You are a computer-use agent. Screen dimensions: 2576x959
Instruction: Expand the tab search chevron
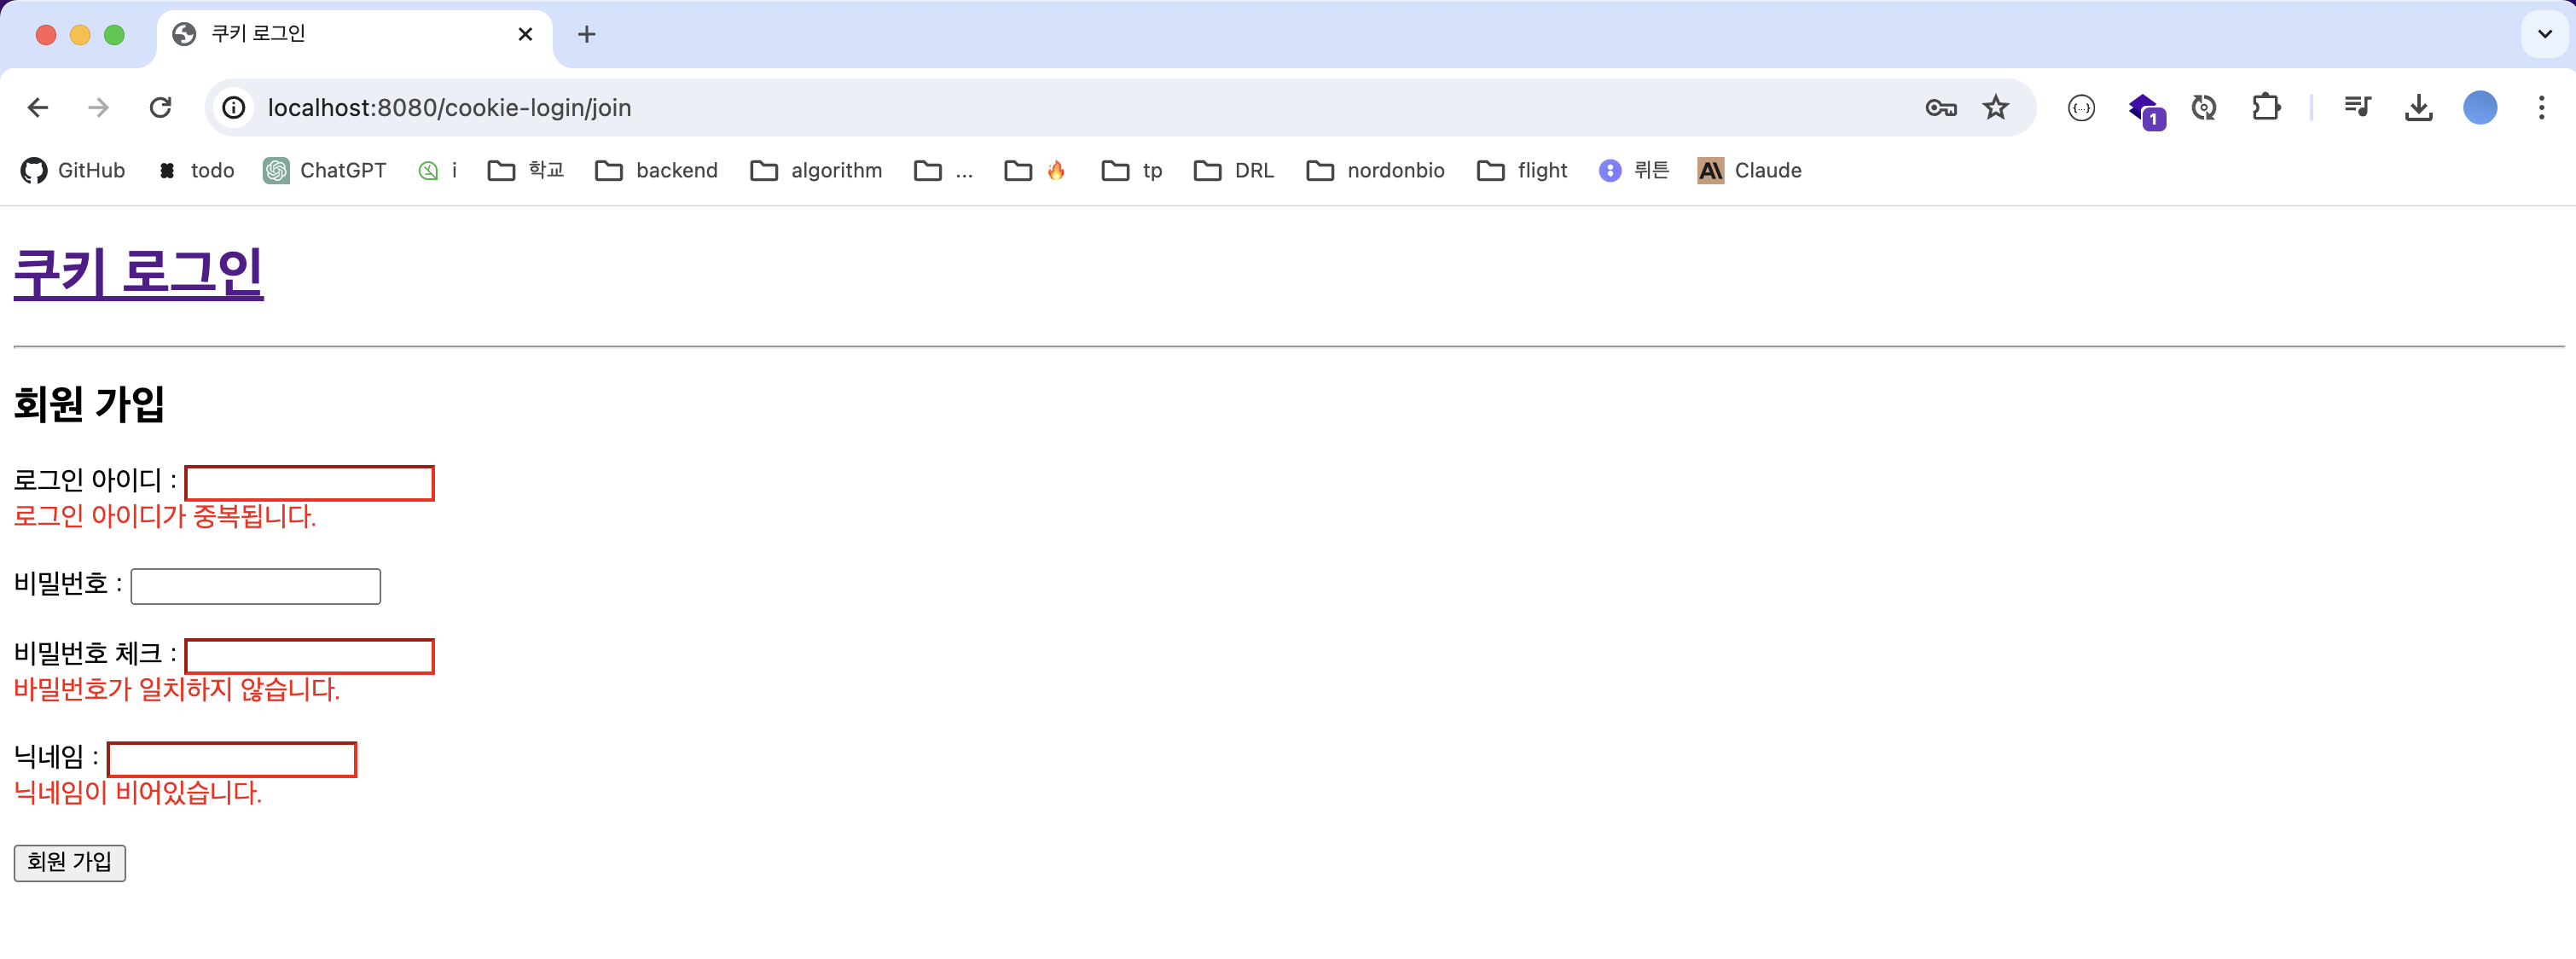(x=2544, y=34)
